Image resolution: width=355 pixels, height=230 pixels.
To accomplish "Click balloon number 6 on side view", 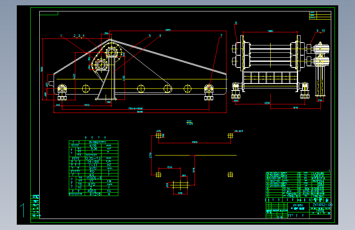I will click(160, 36).
